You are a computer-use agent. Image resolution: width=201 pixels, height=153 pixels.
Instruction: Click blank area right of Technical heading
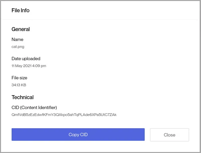[116, 97]
